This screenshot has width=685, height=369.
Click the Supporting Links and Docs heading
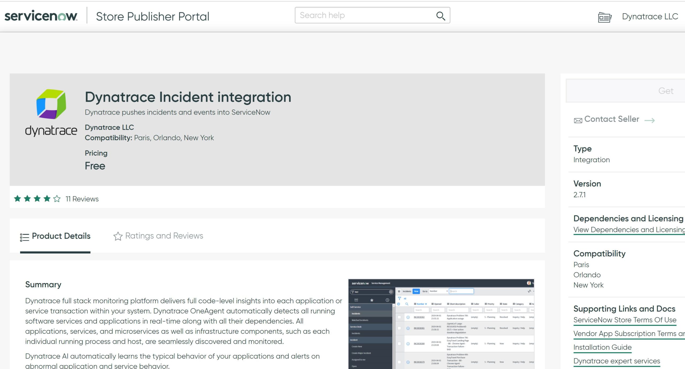624,309
